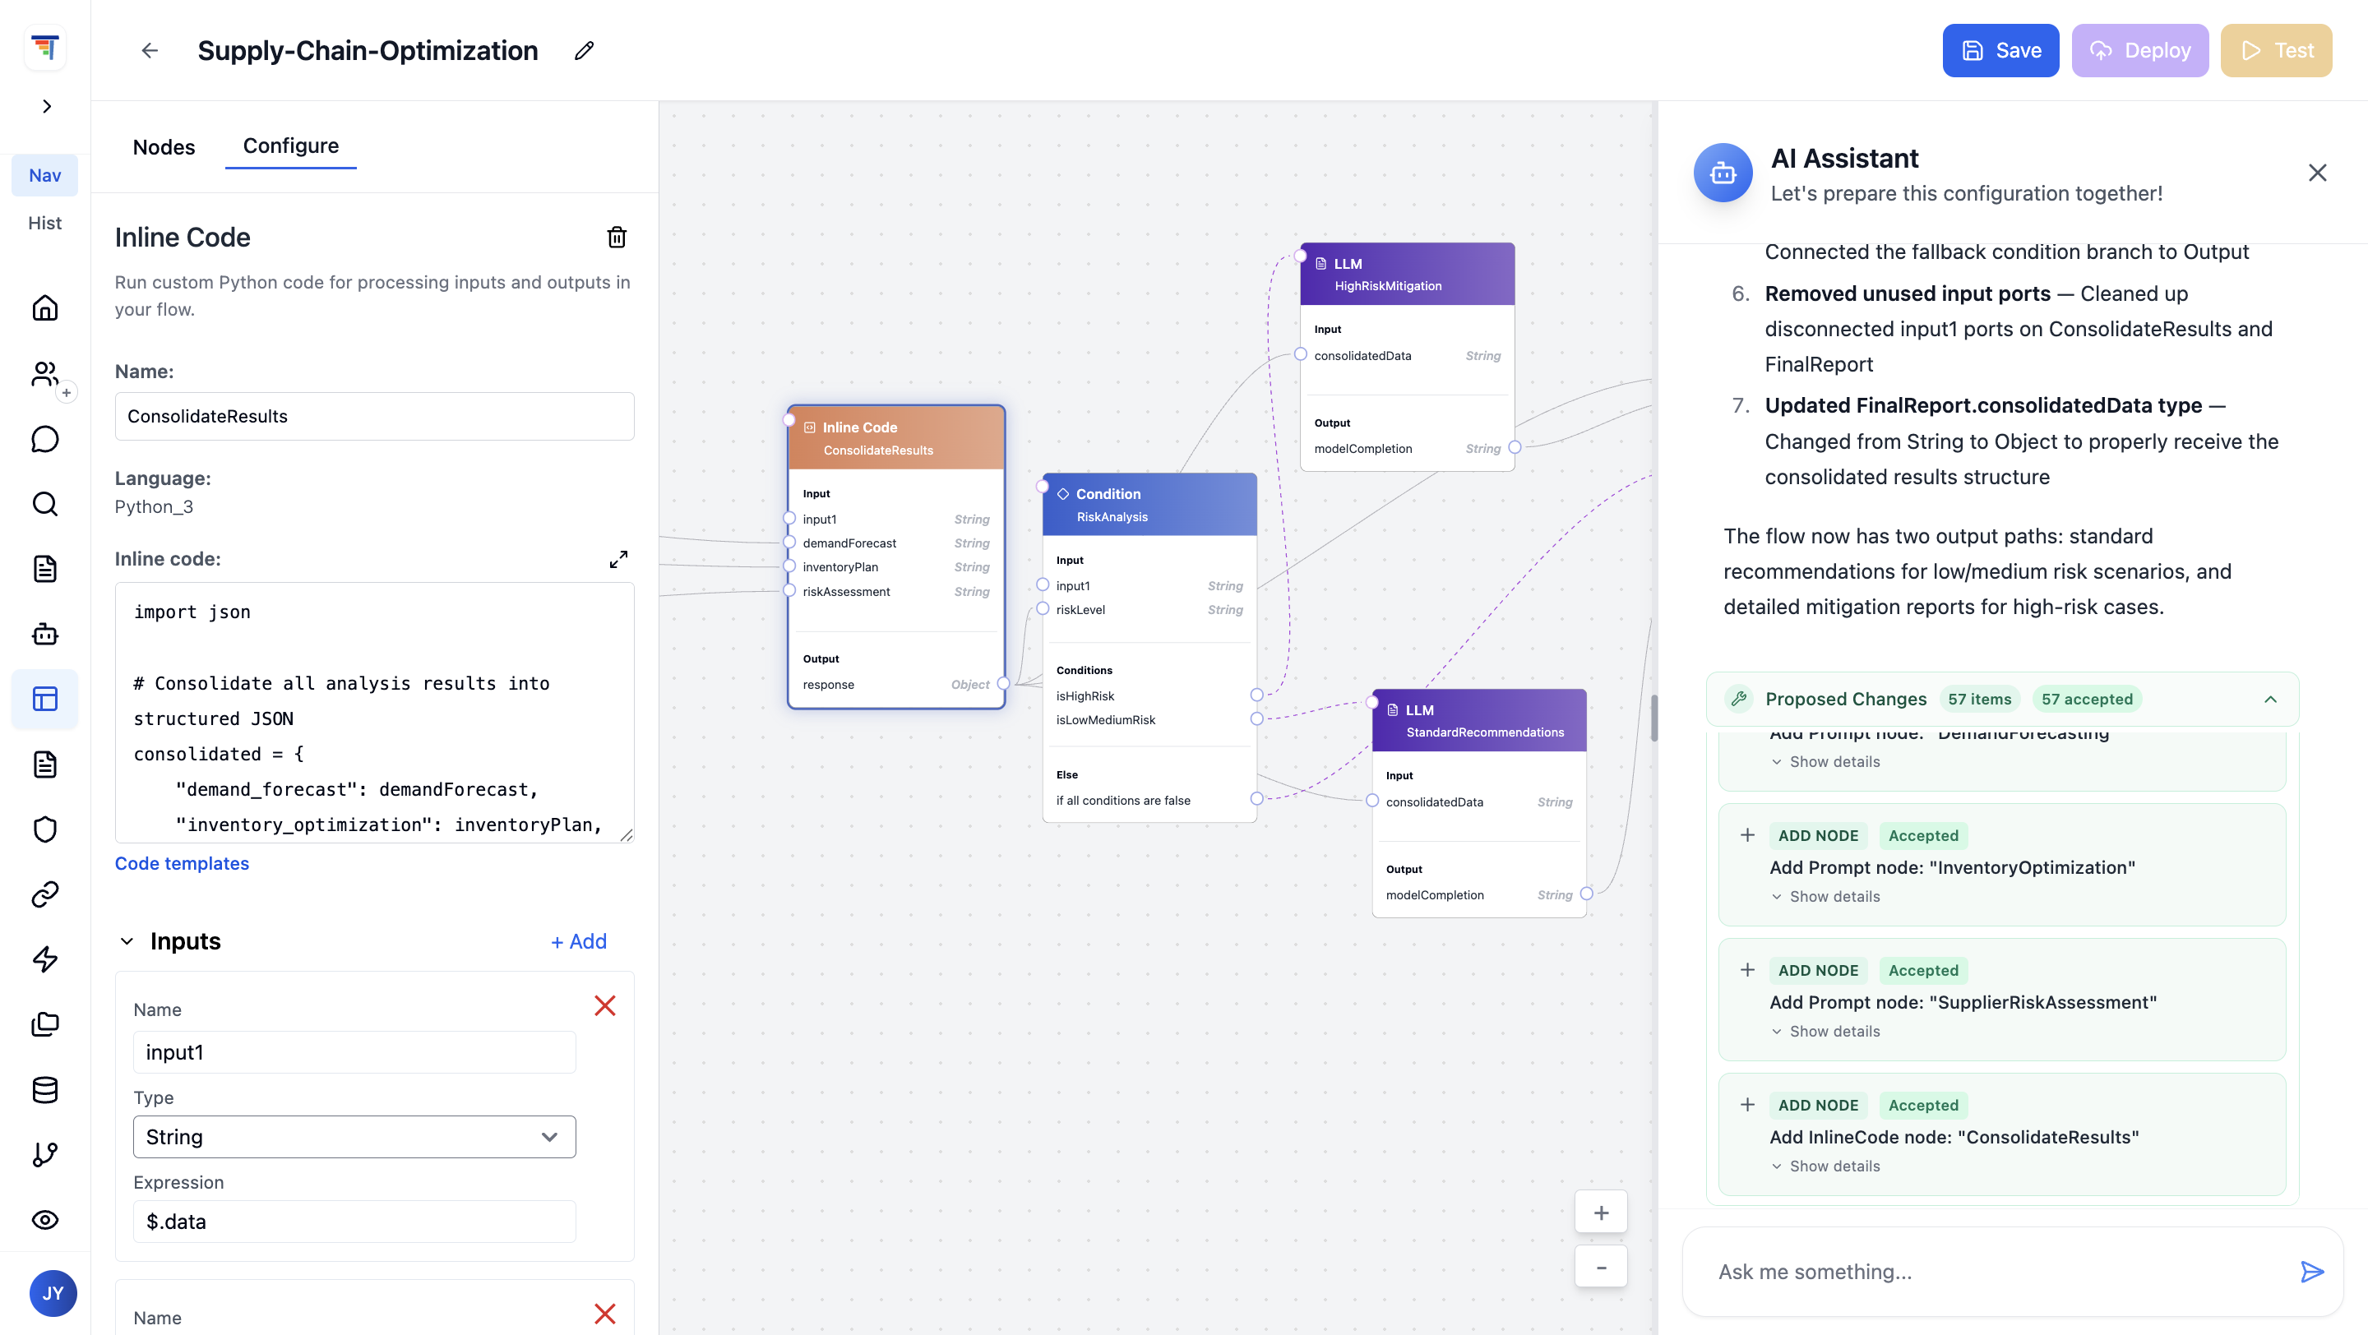
Task: Save the flow
Action: point(2000,50)
